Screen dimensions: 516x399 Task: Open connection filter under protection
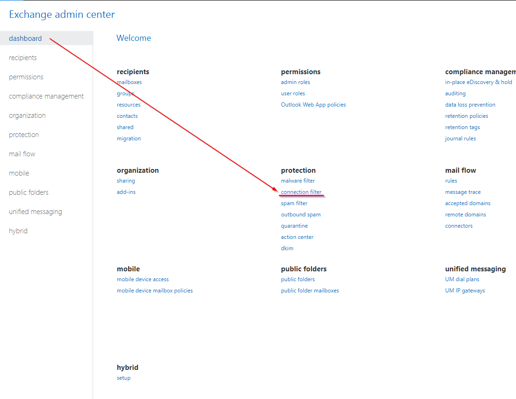301,192
